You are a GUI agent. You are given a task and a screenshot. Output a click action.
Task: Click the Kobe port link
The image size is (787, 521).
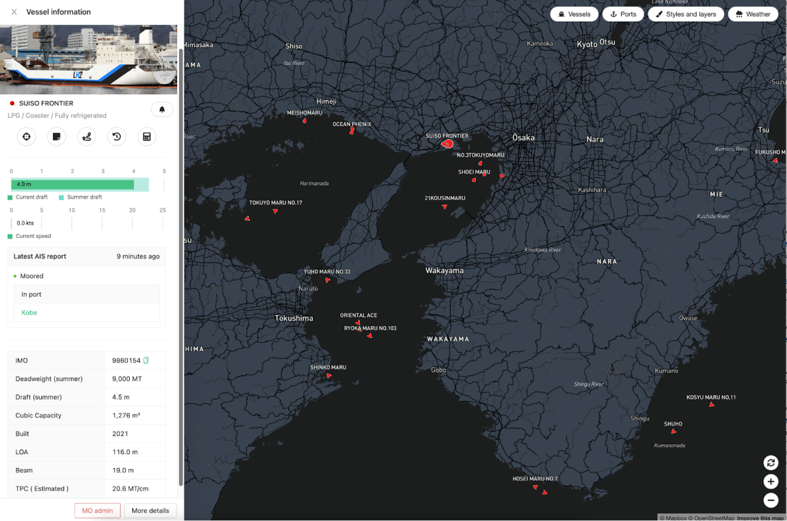click(x=30, y=313)
